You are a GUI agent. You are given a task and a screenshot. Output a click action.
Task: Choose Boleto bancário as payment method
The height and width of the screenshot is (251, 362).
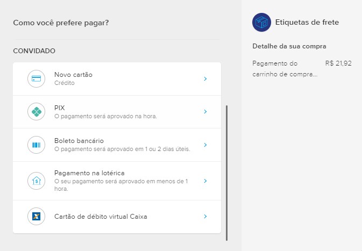coord(79,141)
